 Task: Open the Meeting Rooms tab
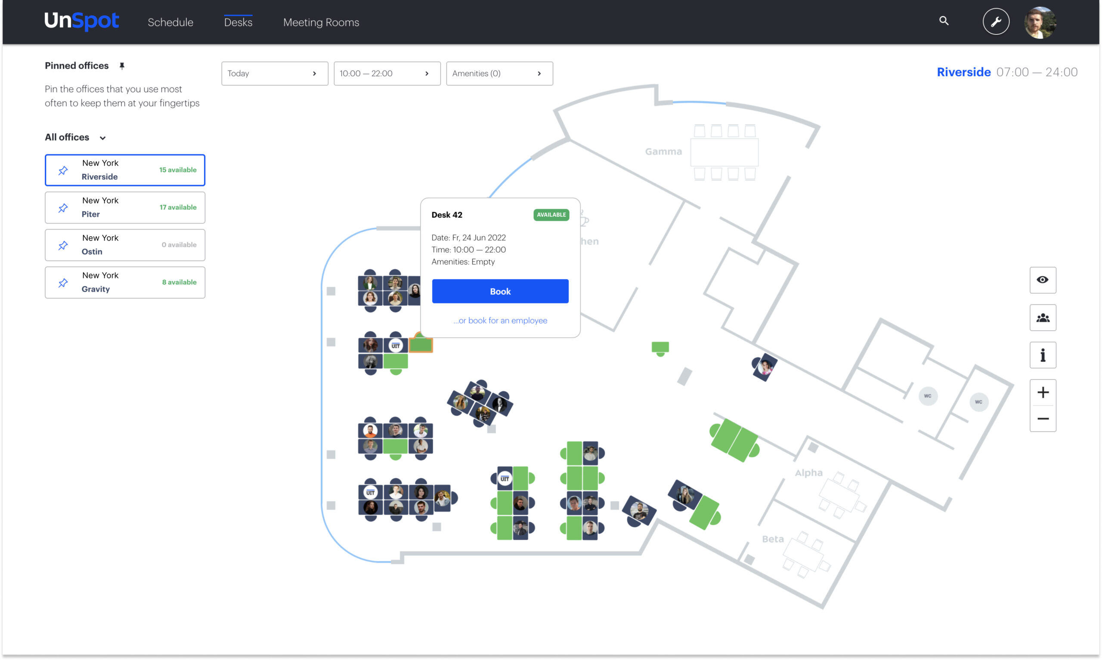pyautogui.click(x=321, y=22)
